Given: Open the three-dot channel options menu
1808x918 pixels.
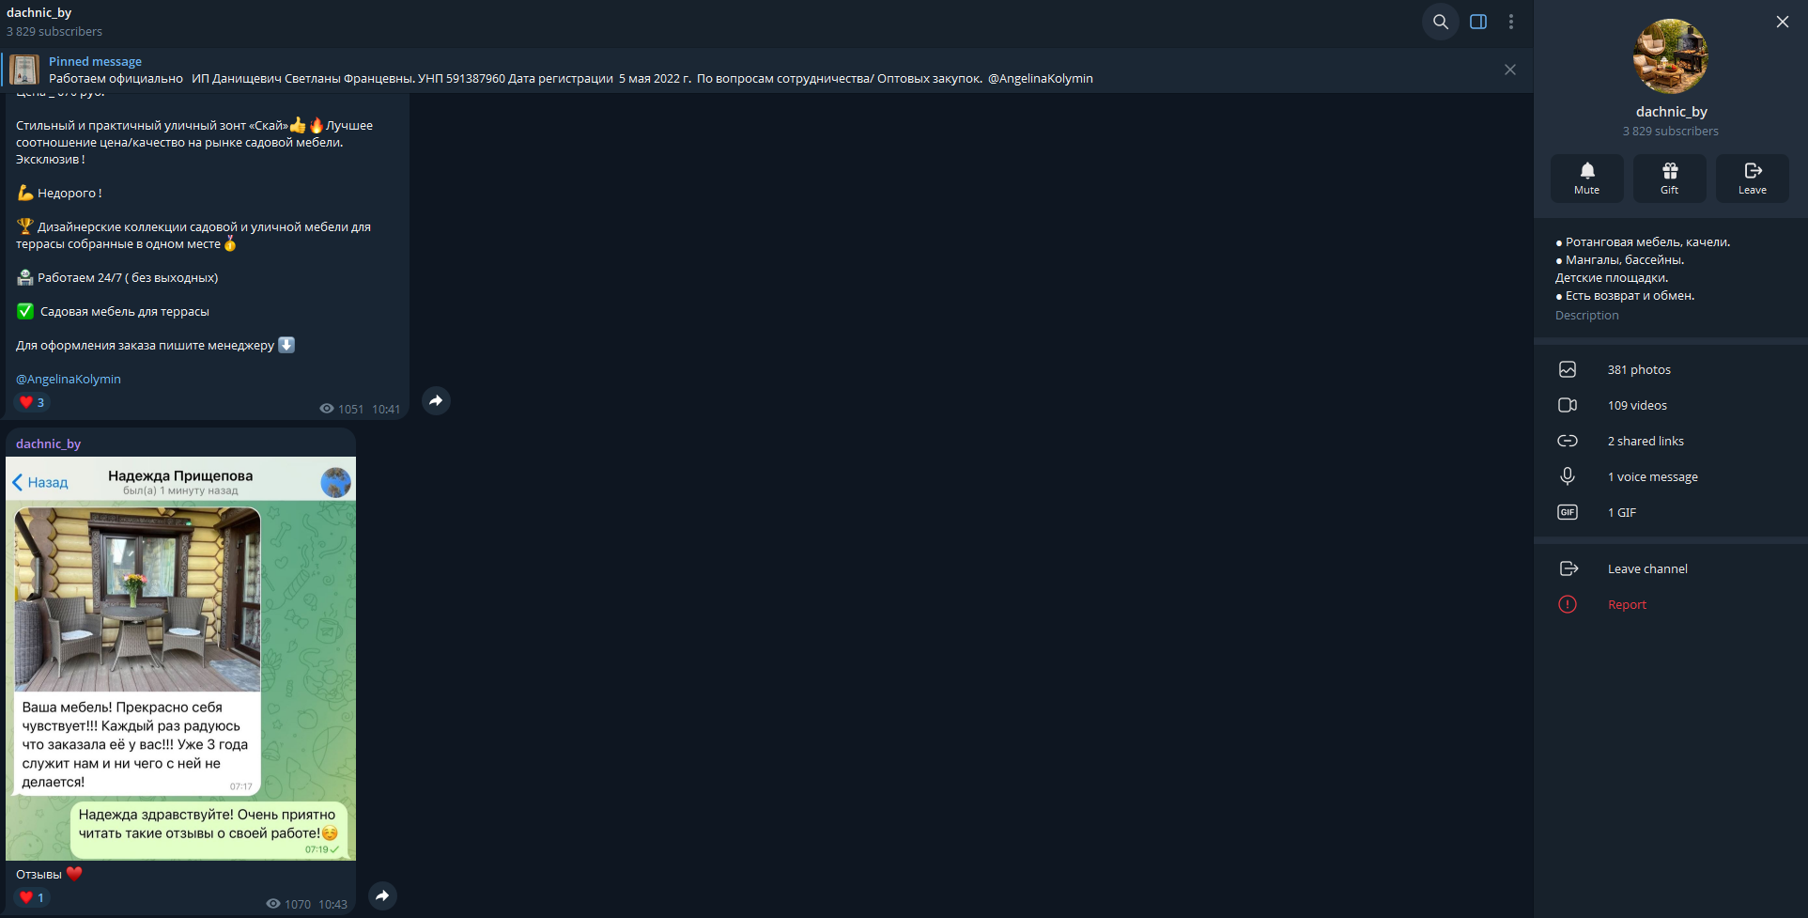Looking at the screenshot, I should pyautogui.click(x=1511, y=22).
